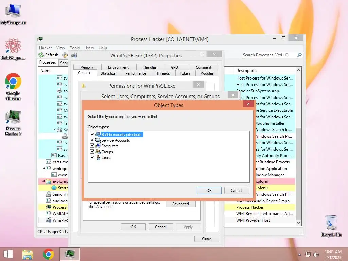Click the search magnifier icon
Image resolution: width=348 pixels, height=261 pixels.
pyautogui.click(x=299, y=55)
